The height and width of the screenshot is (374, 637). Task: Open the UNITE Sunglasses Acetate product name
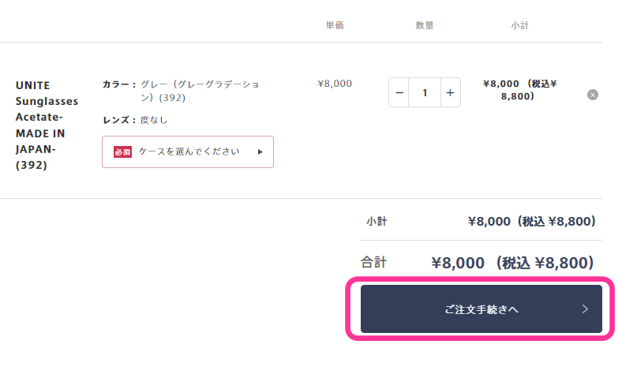47,125
